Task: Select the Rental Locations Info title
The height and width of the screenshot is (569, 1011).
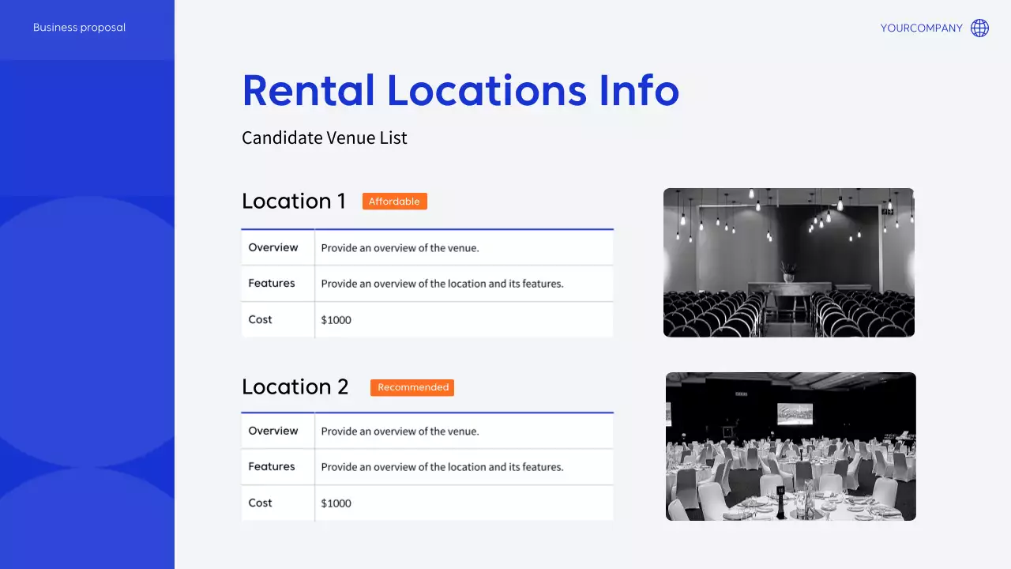Action: (x=460, y=90)
